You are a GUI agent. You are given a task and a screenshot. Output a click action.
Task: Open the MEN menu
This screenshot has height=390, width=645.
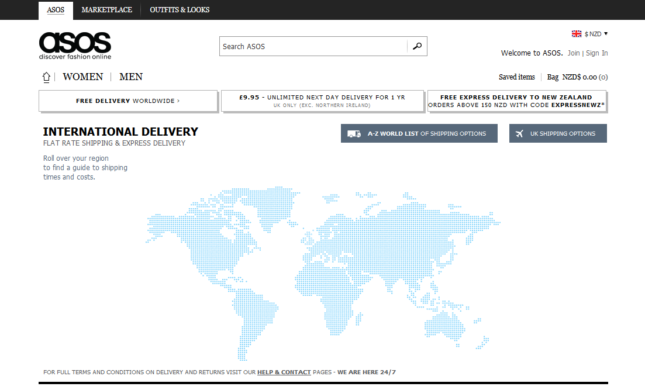coord(131,77)
